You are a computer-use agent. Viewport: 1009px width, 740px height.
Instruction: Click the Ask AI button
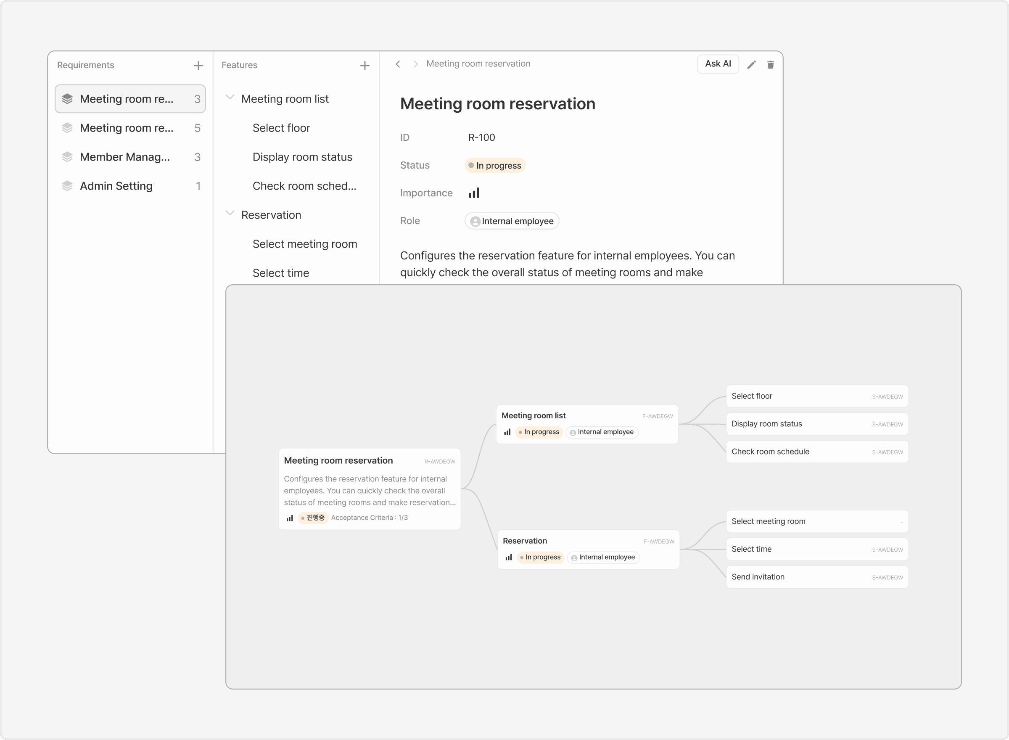coord(718,64)
